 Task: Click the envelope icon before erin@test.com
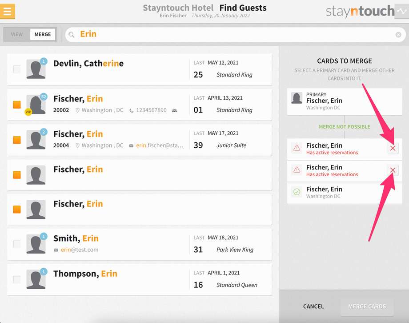point(56,250)
